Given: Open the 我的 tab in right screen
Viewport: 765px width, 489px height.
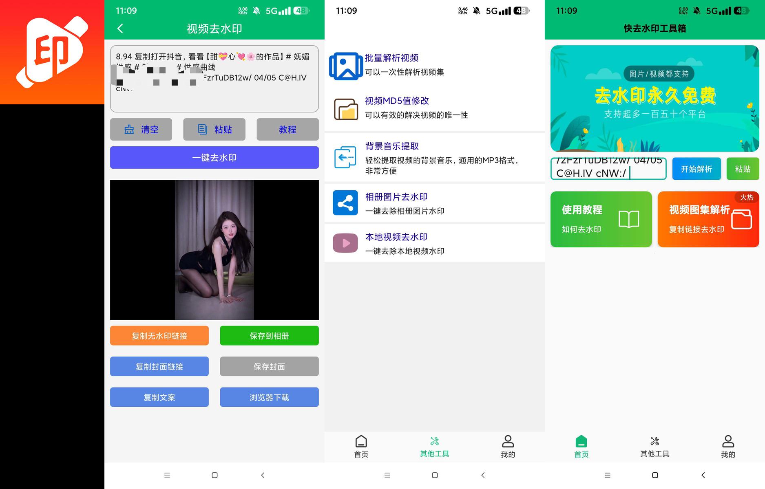Looking at the screenshot, I should click(x=728, y=447).
